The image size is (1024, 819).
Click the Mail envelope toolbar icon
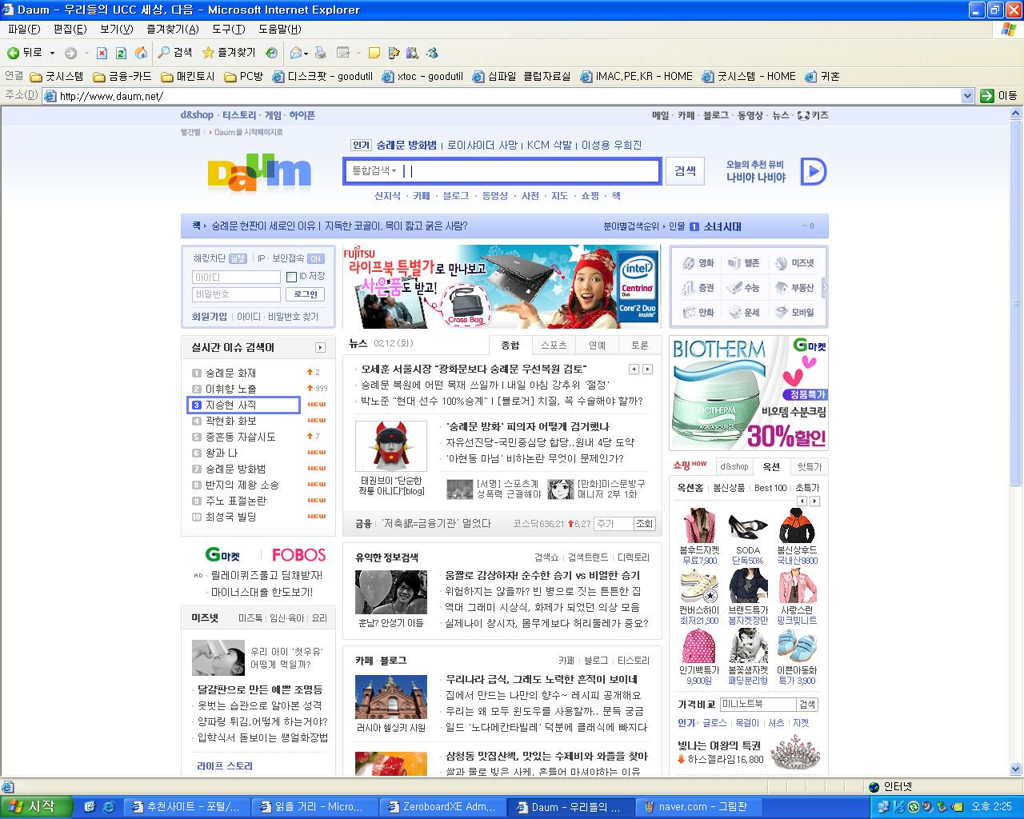pos(296,53)
